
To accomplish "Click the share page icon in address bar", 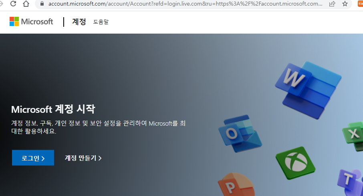I will click(x=332, y=4).
